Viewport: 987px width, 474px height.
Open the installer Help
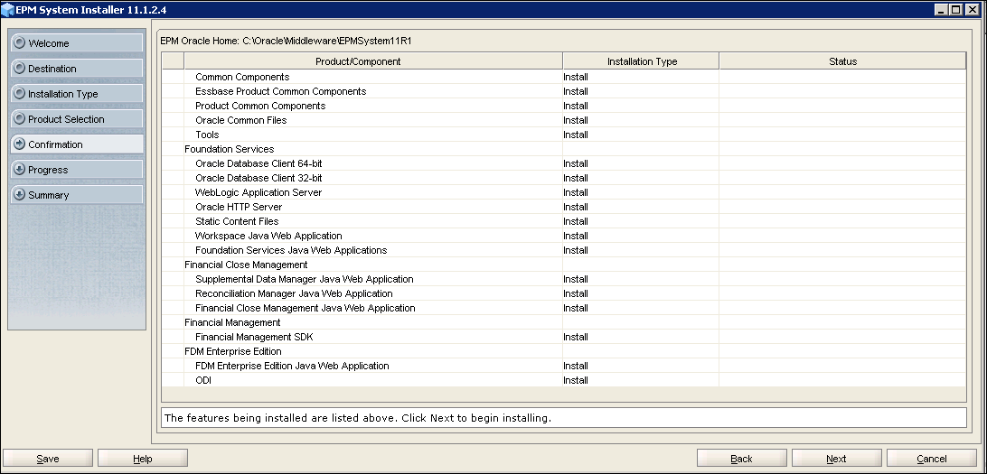[142, 459]
